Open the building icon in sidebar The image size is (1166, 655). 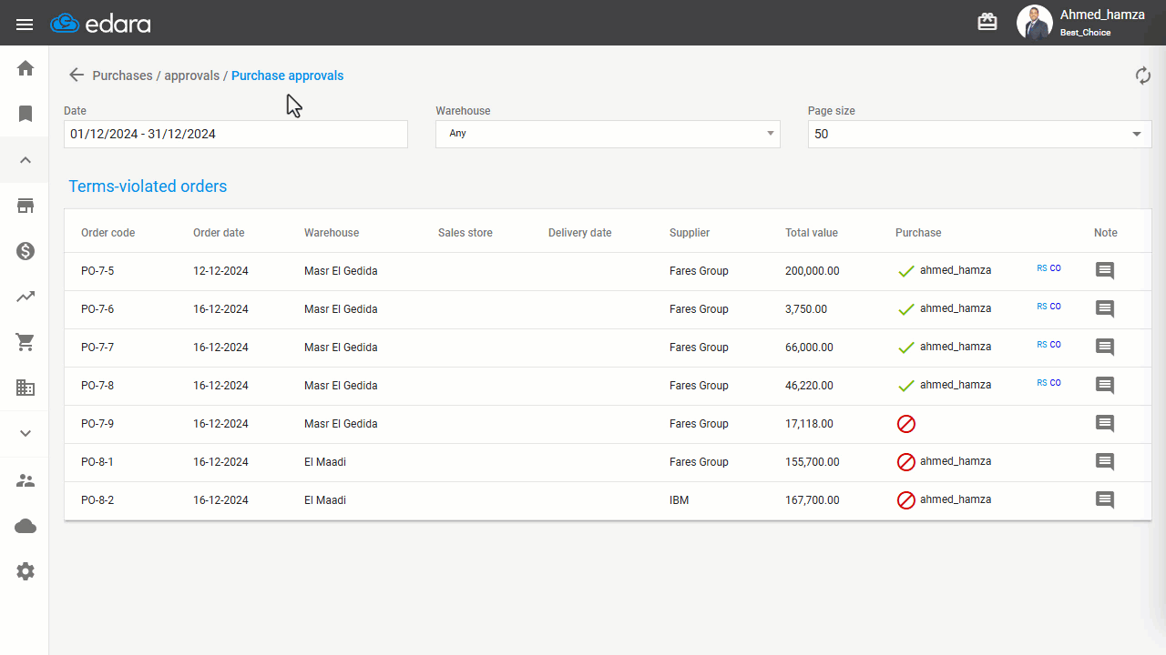[26, 388]
